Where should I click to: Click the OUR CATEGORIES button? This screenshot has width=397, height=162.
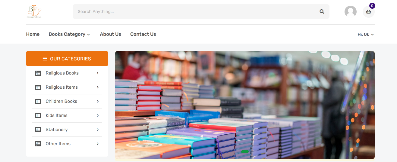[x=67, y=59]
